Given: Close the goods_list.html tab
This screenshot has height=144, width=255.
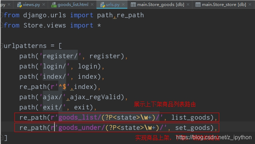Looking at the screenshot, I should pyautogui.click(x=92, y=5).
